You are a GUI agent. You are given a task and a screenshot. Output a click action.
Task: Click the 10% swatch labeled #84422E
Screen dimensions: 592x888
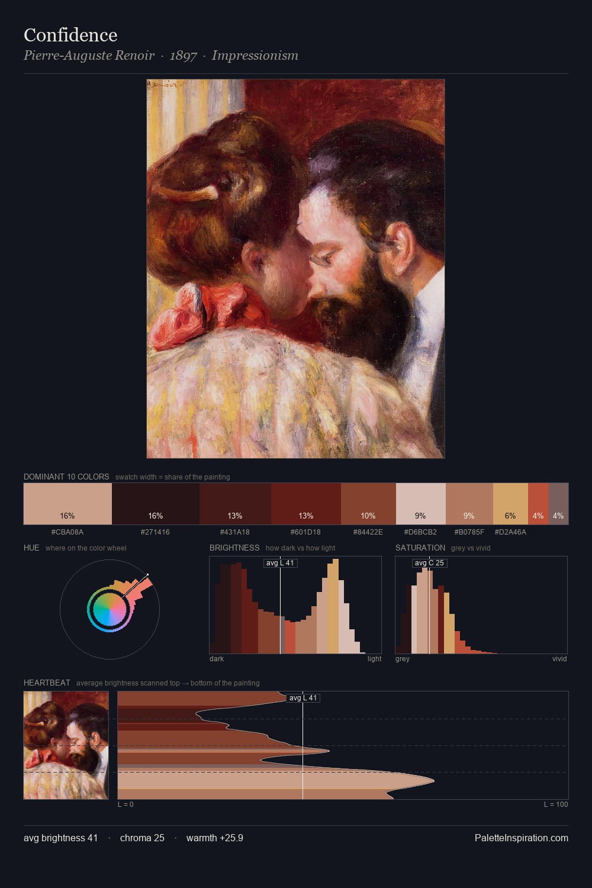click(368, 504)
